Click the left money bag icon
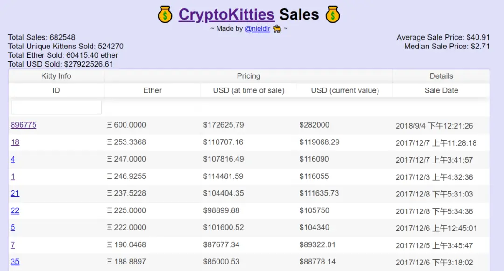The image size is (504, 271). tap(165, 14)
